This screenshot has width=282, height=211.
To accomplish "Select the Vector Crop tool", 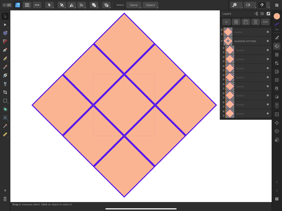I will point(5,92).
